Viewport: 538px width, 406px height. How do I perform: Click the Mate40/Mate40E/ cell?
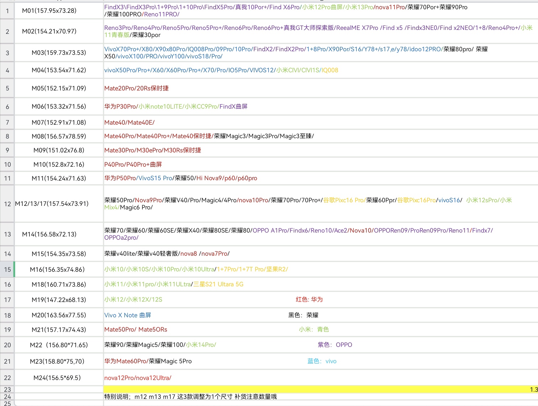click(320, 123)
